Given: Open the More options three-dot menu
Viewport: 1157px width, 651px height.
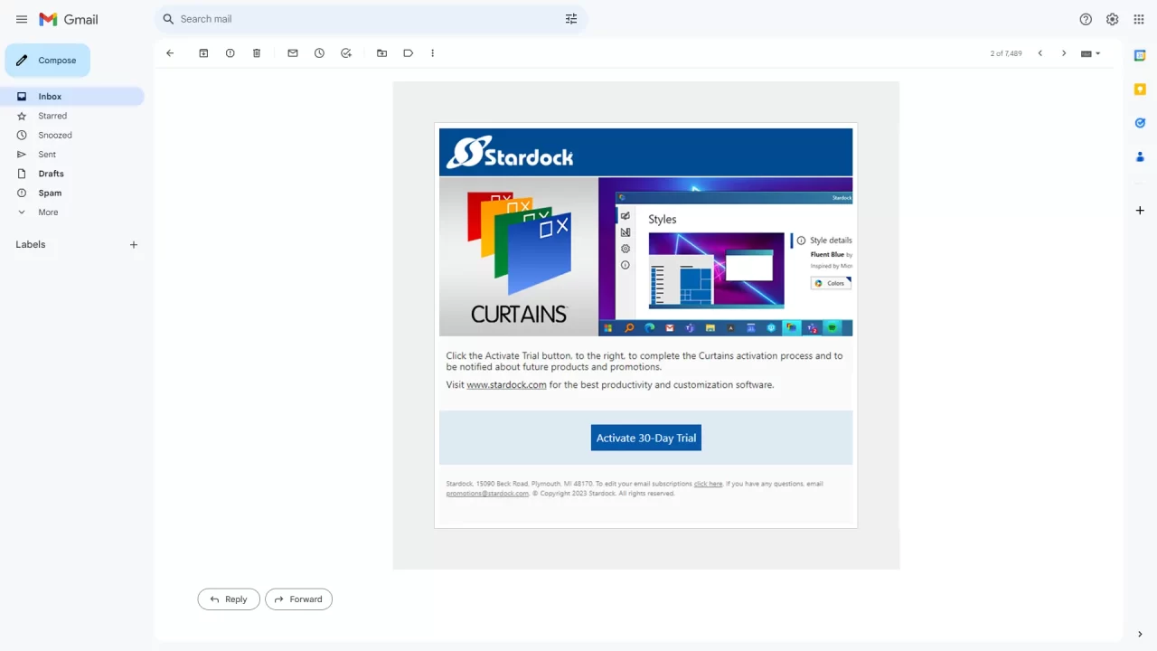Looking at the screenshot, I should pos(433,53).
